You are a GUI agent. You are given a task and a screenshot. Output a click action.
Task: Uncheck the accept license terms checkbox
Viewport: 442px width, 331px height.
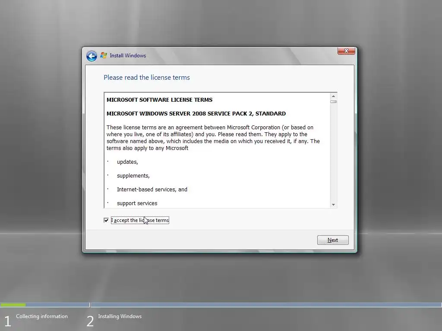(x=106, y=220)
